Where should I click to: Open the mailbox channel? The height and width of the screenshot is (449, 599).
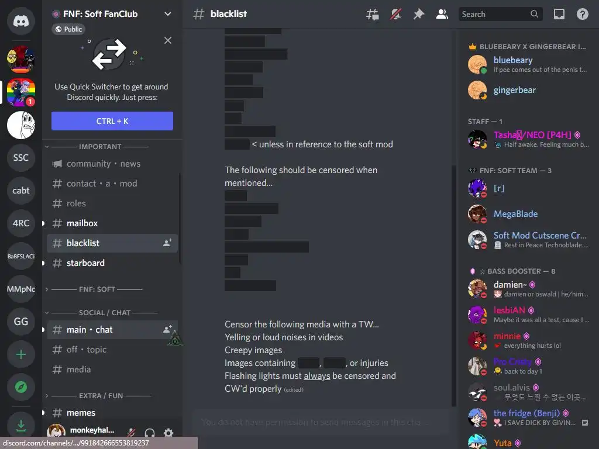(112, 223)
